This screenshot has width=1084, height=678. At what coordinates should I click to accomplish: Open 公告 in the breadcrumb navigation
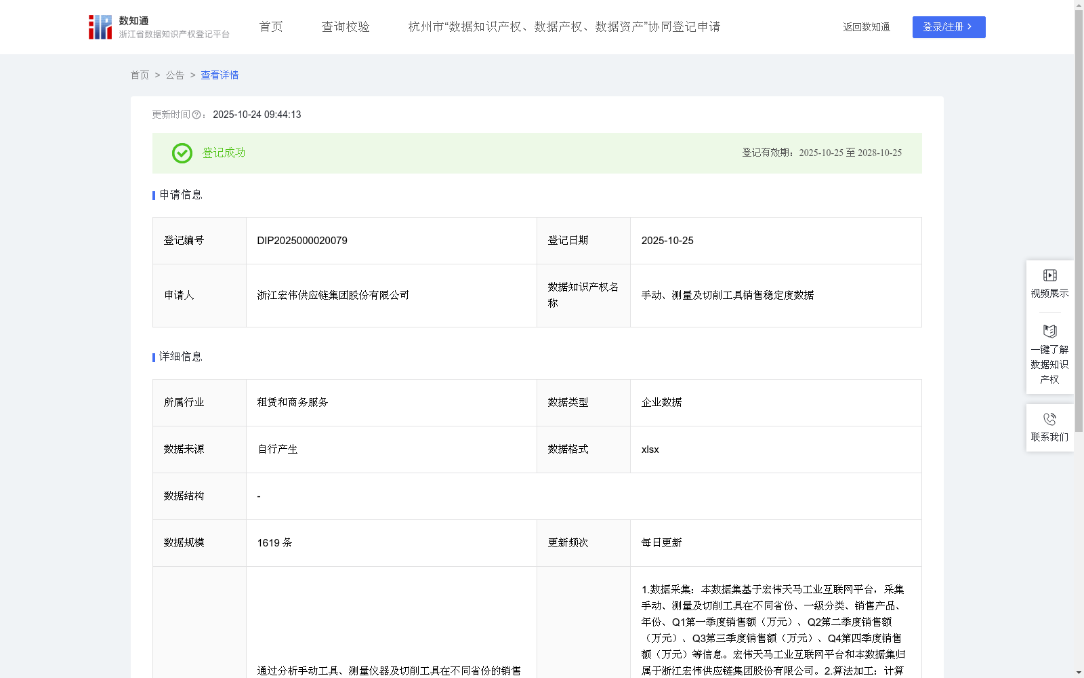175,75
